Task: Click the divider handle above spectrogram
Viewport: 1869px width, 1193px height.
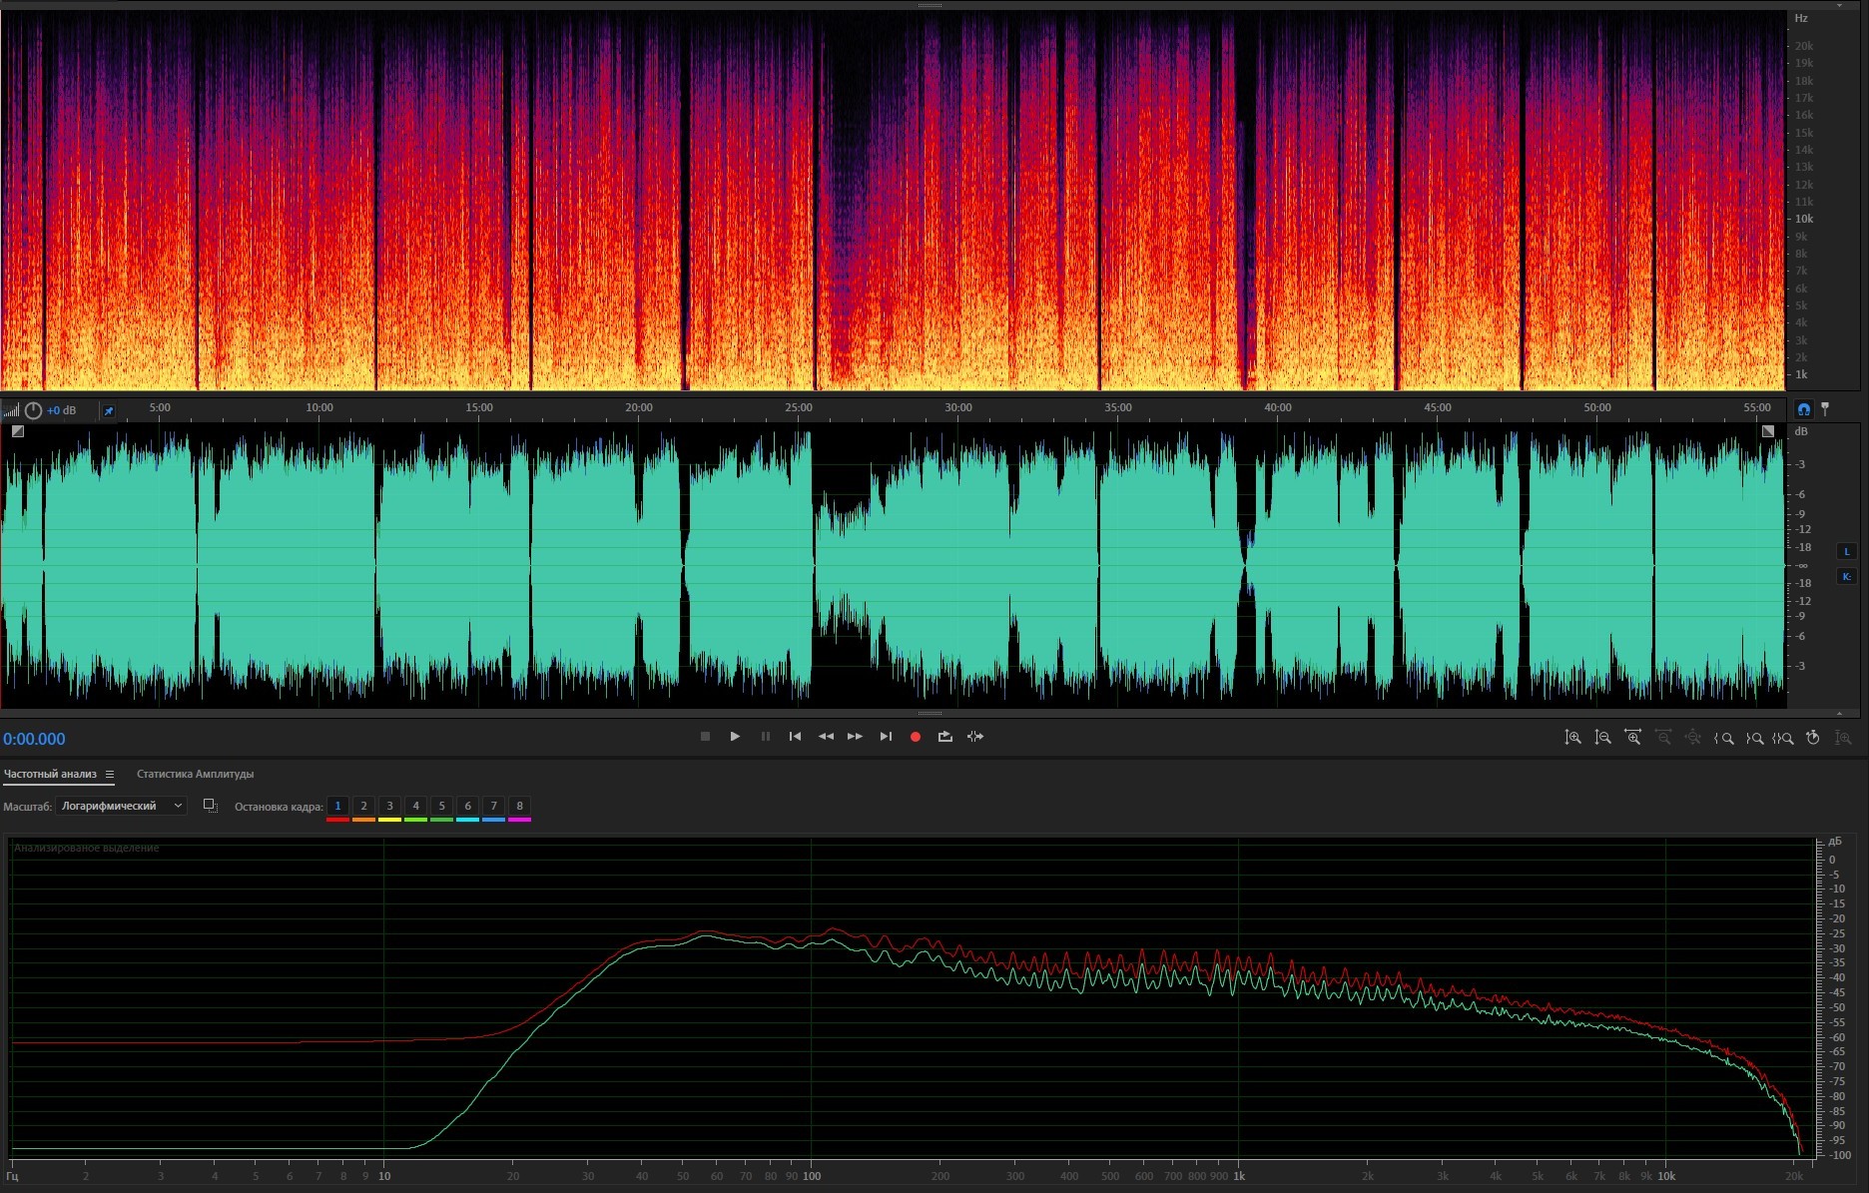Action: point(930,5)
